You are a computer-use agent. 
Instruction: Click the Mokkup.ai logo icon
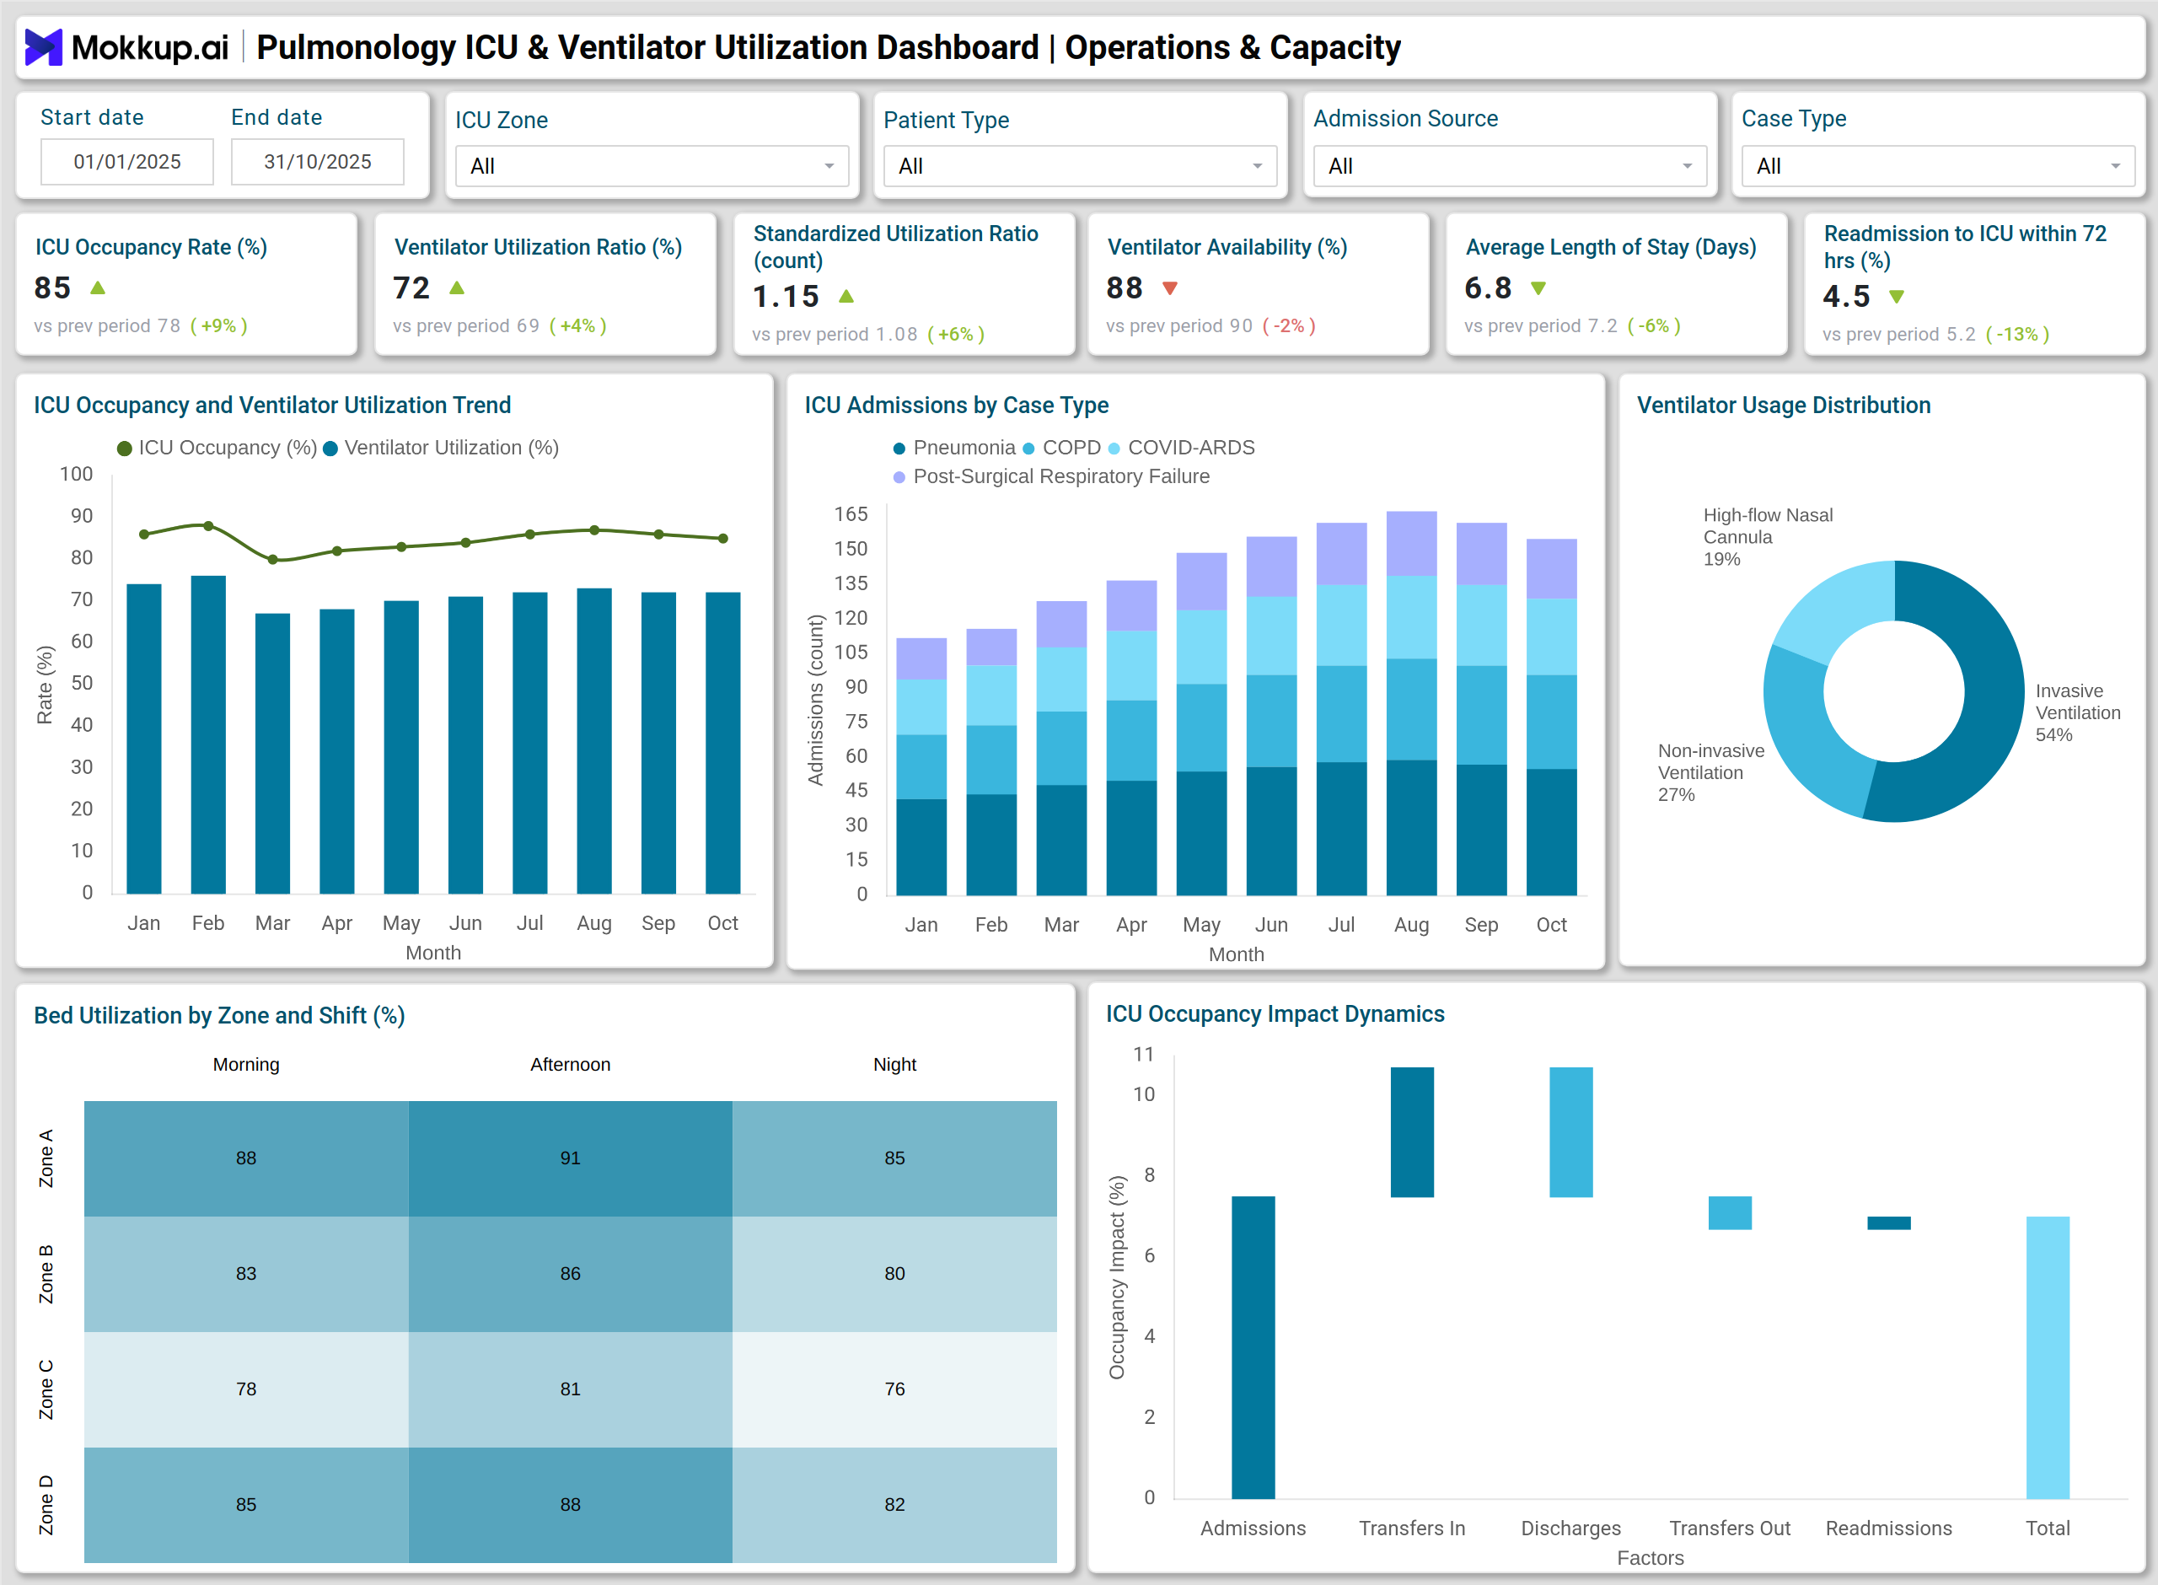tap(43, 47)
